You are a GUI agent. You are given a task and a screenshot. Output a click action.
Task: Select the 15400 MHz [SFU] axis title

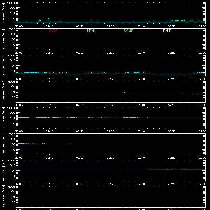(3, 197)
